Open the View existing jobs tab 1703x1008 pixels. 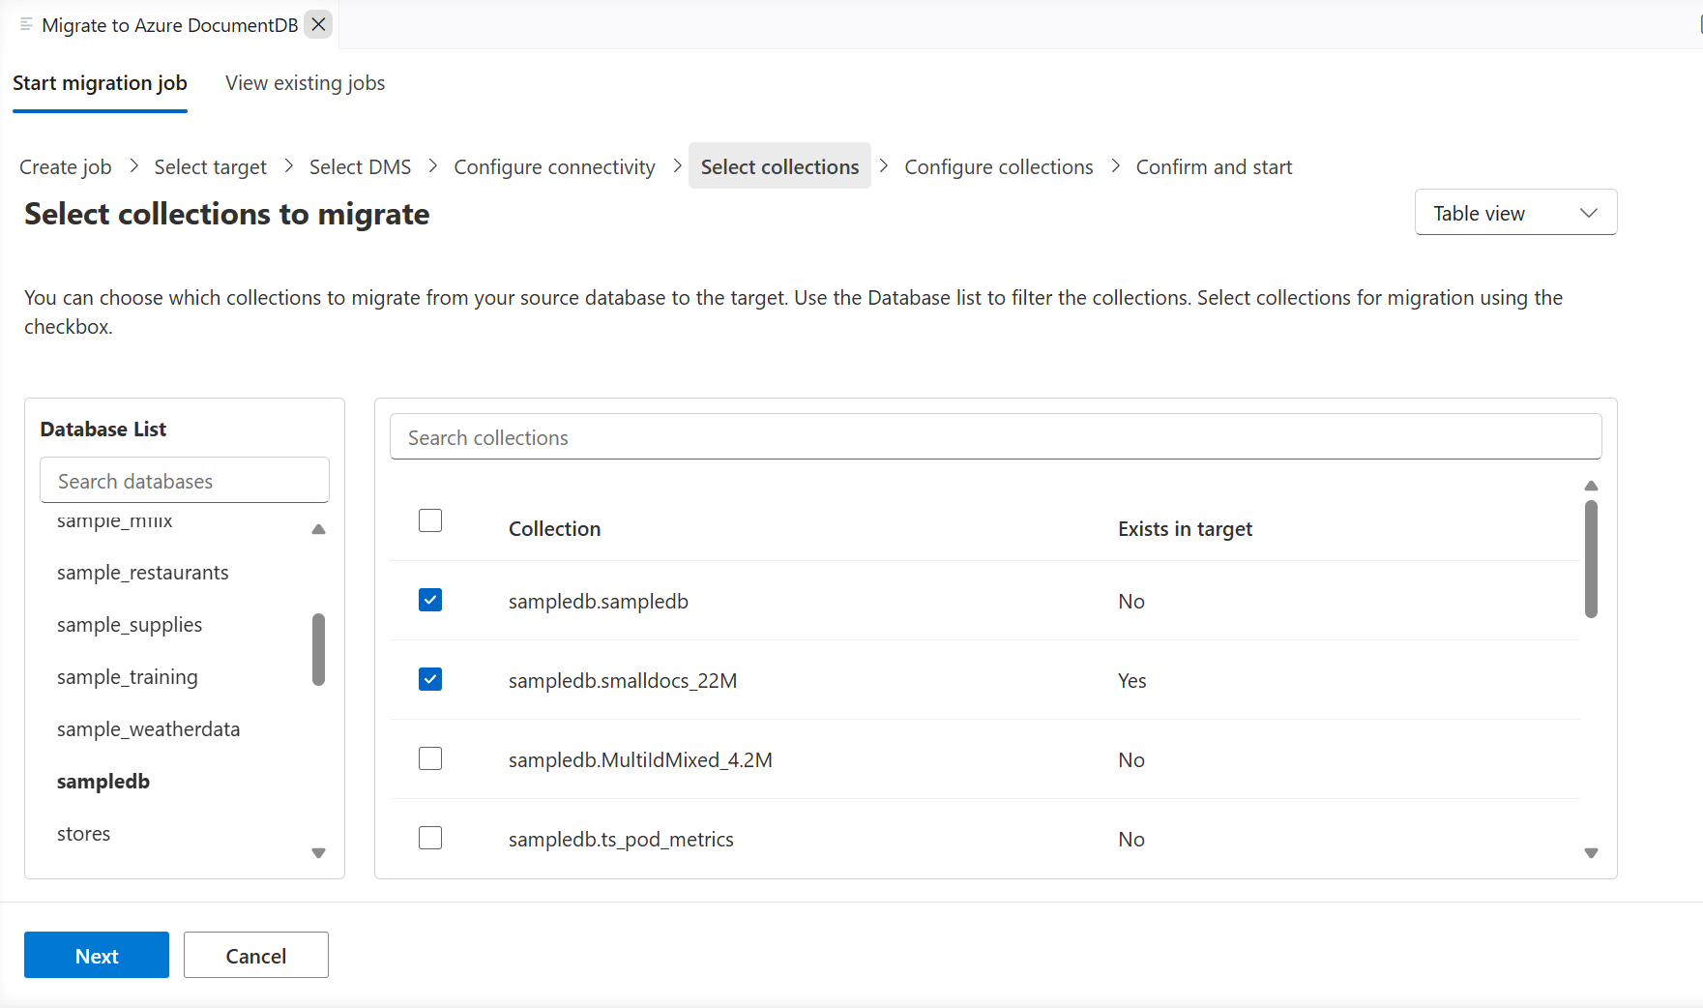(305, 83)
